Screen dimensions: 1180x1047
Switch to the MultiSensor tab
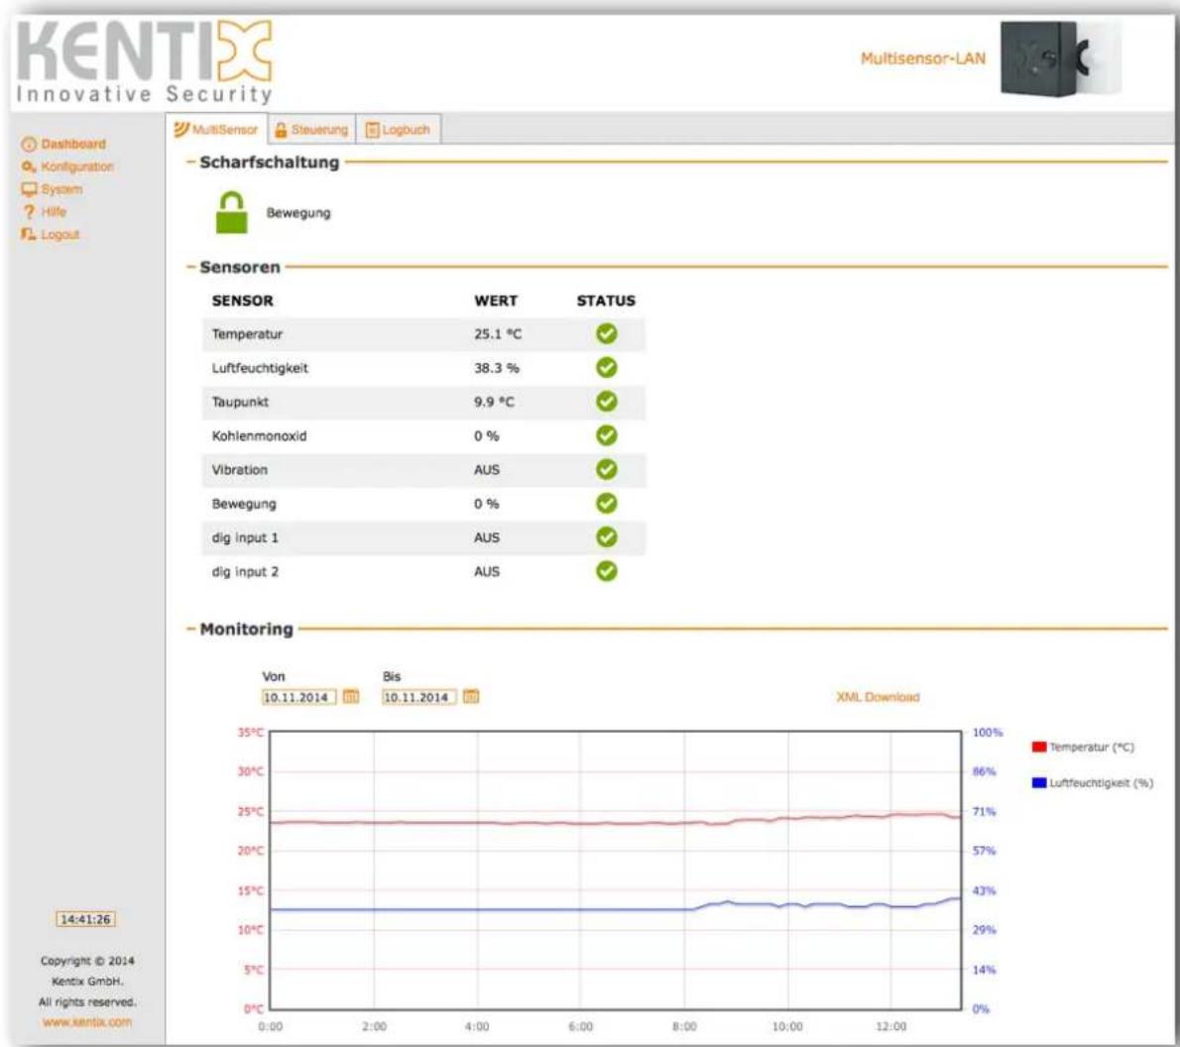[x=216, y=130]
